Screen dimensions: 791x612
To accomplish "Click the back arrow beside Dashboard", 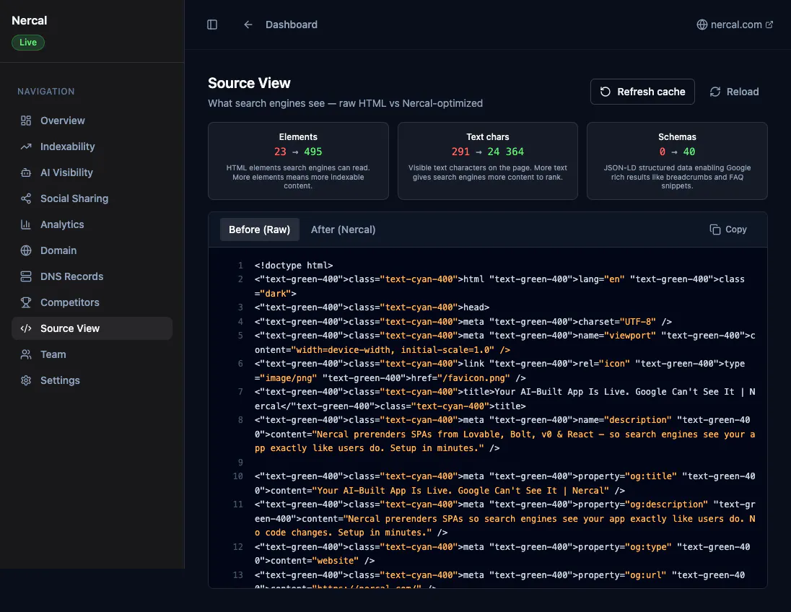I will (248, 25).
